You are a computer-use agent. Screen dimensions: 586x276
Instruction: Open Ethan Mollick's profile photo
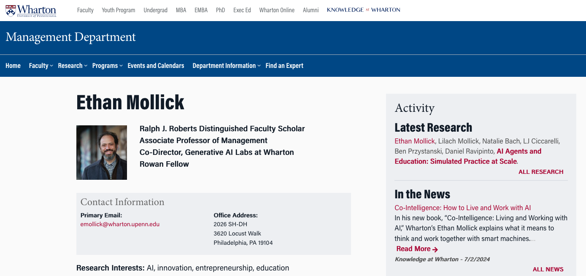click(102, 152)
